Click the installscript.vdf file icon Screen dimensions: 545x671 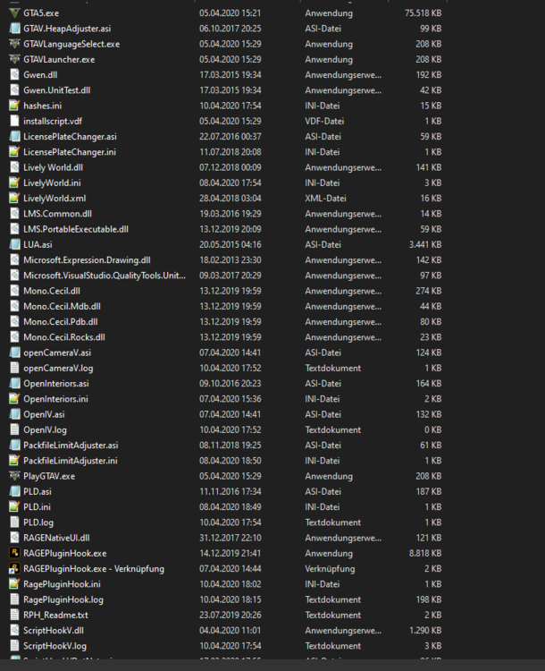(14, 121)
